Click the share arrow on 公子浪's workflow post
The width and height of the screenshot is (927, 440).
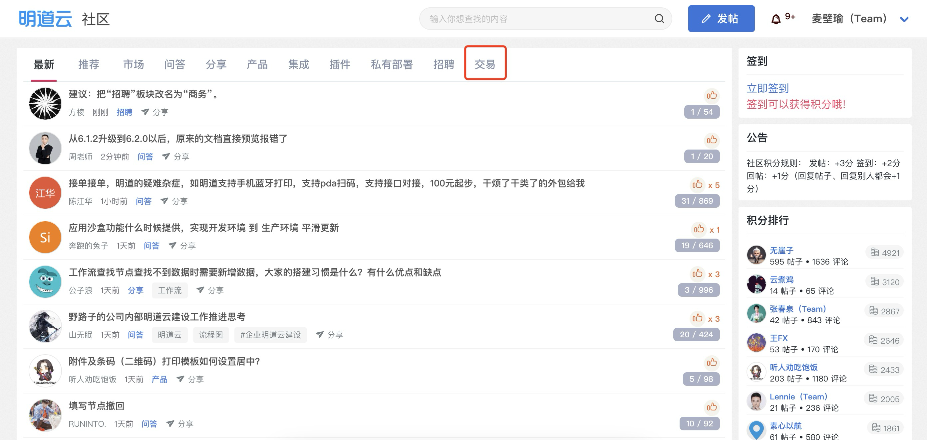tap(200, 290)
